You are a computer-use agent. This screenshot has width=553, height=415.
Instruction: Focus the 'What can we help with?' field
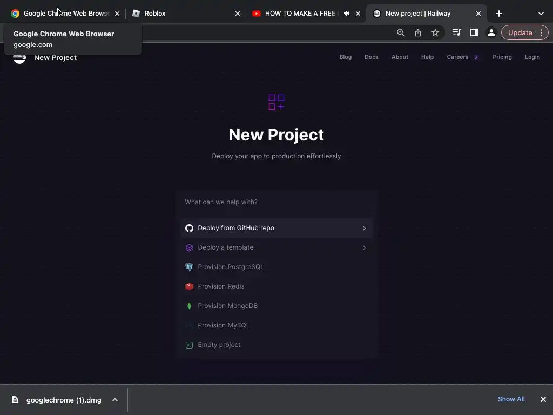click(x=277, y=202)
